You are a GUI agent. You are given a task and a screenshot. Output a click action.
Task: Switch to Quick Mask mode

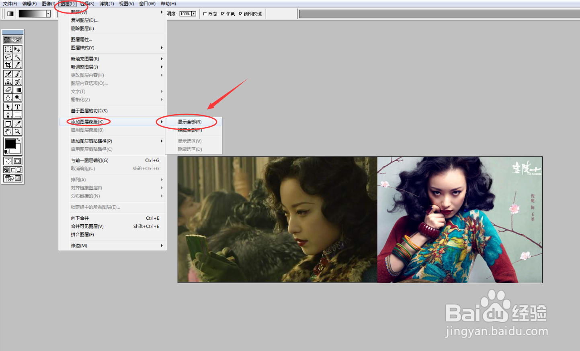click(x=17, y=161)
